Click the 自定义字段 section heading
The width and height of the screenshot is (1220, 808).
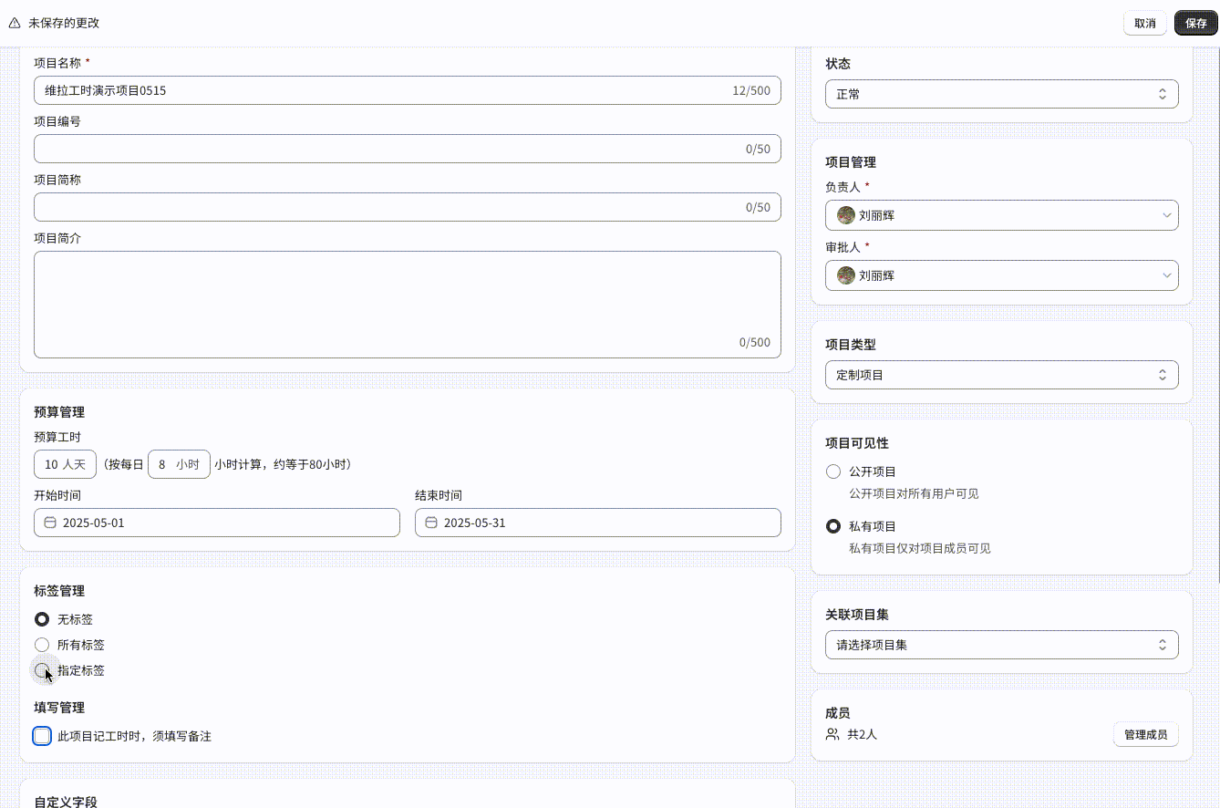point(66,802)
